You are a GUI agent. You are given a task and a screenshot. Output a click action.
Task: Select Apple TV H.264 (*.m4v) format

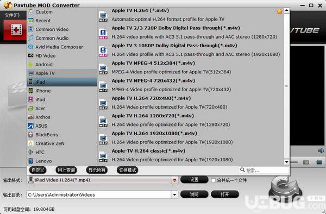click(191, 15)
